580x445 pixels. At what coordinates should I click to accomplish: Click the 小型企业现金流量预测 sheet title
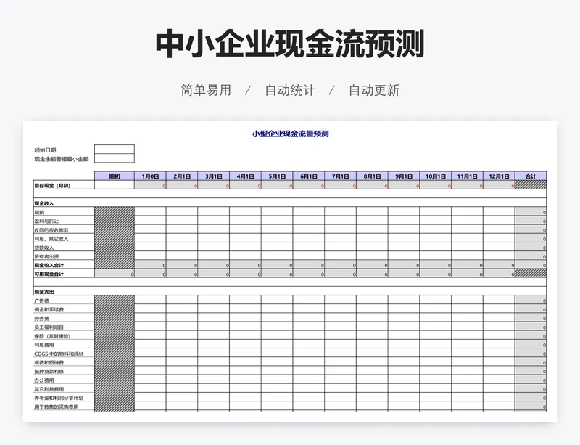click(291, 134)
